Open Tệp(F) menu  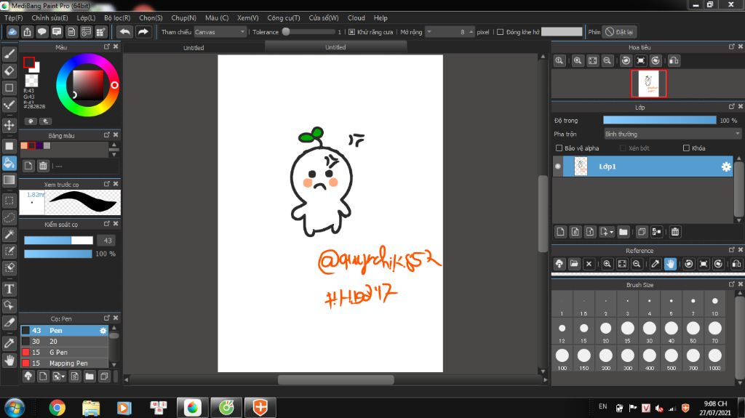point(13,17)
